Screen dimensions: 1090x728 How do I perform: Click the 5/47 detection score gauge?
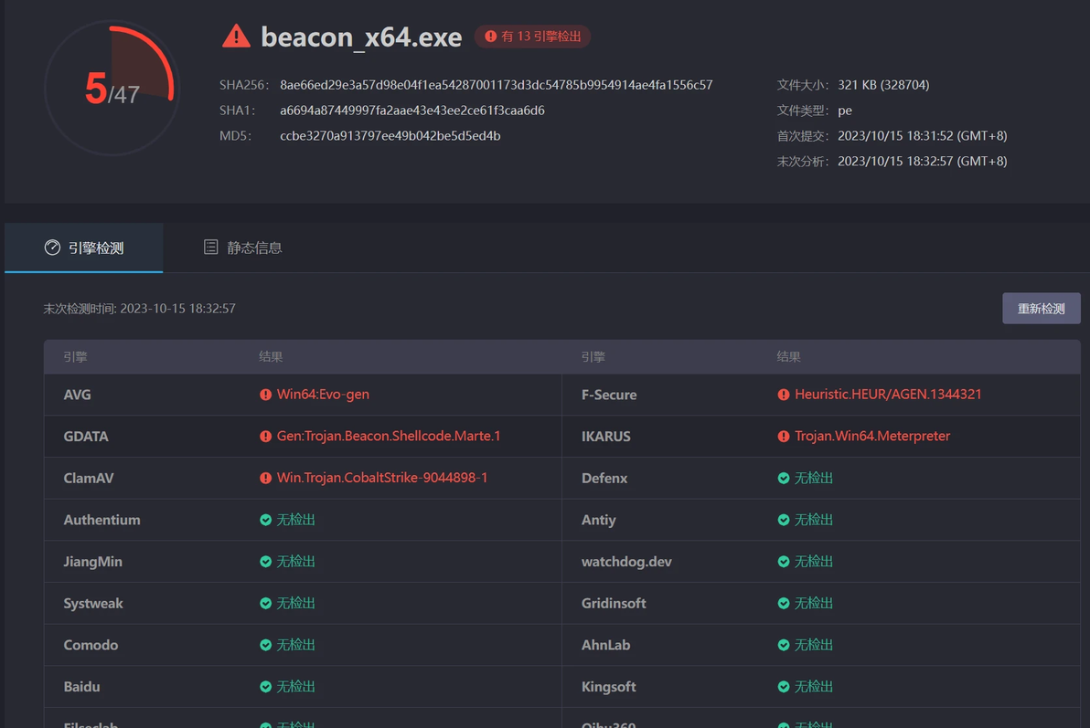(112, 89)
